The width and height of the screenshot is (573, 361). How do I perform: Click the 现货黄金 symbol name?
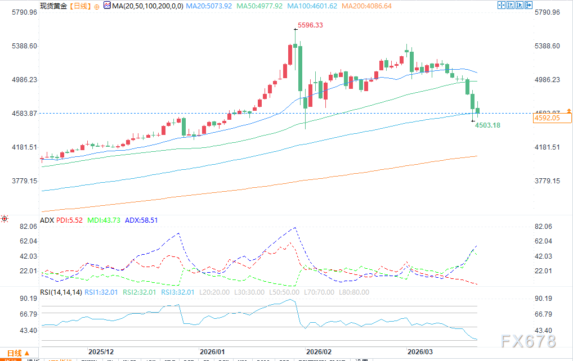tap(54, 6)
